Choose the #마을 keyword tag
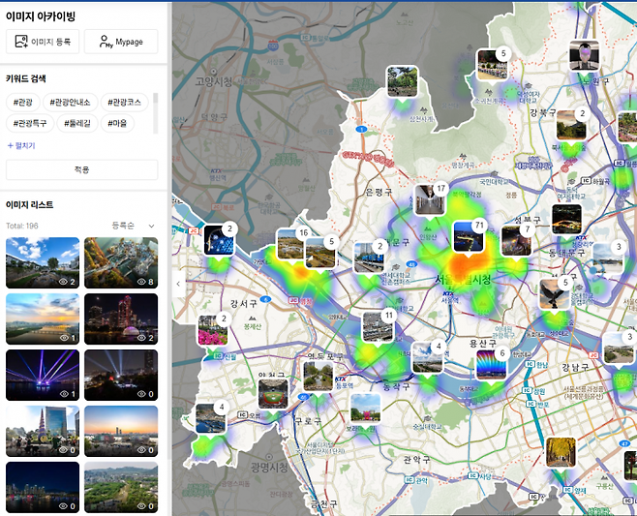This screenshot has height=516, width=637. pyautogui.click(x=117, y=123)
